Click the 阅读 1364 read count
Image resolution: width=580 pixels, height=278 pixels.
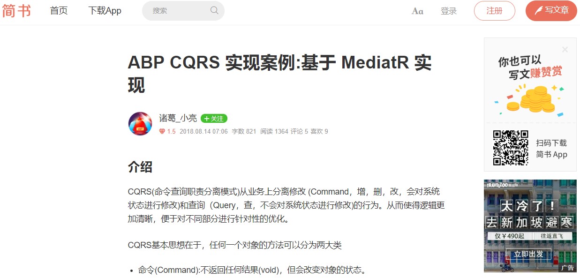click(x=274, y=131)
